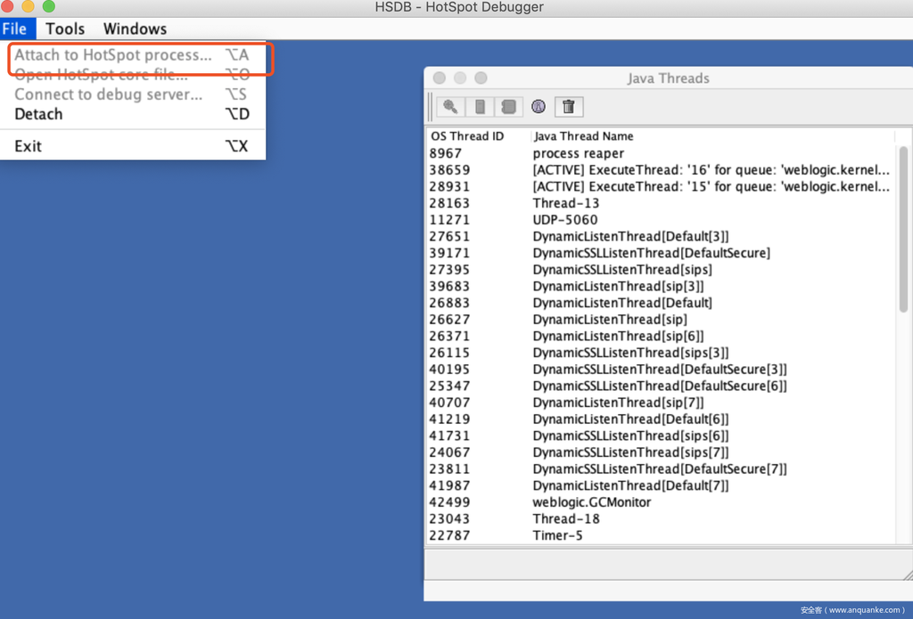
Task: Select DynamicSSLListenThread[sips[7]] row
Action: pyautogui.click(x=661, y=452)
